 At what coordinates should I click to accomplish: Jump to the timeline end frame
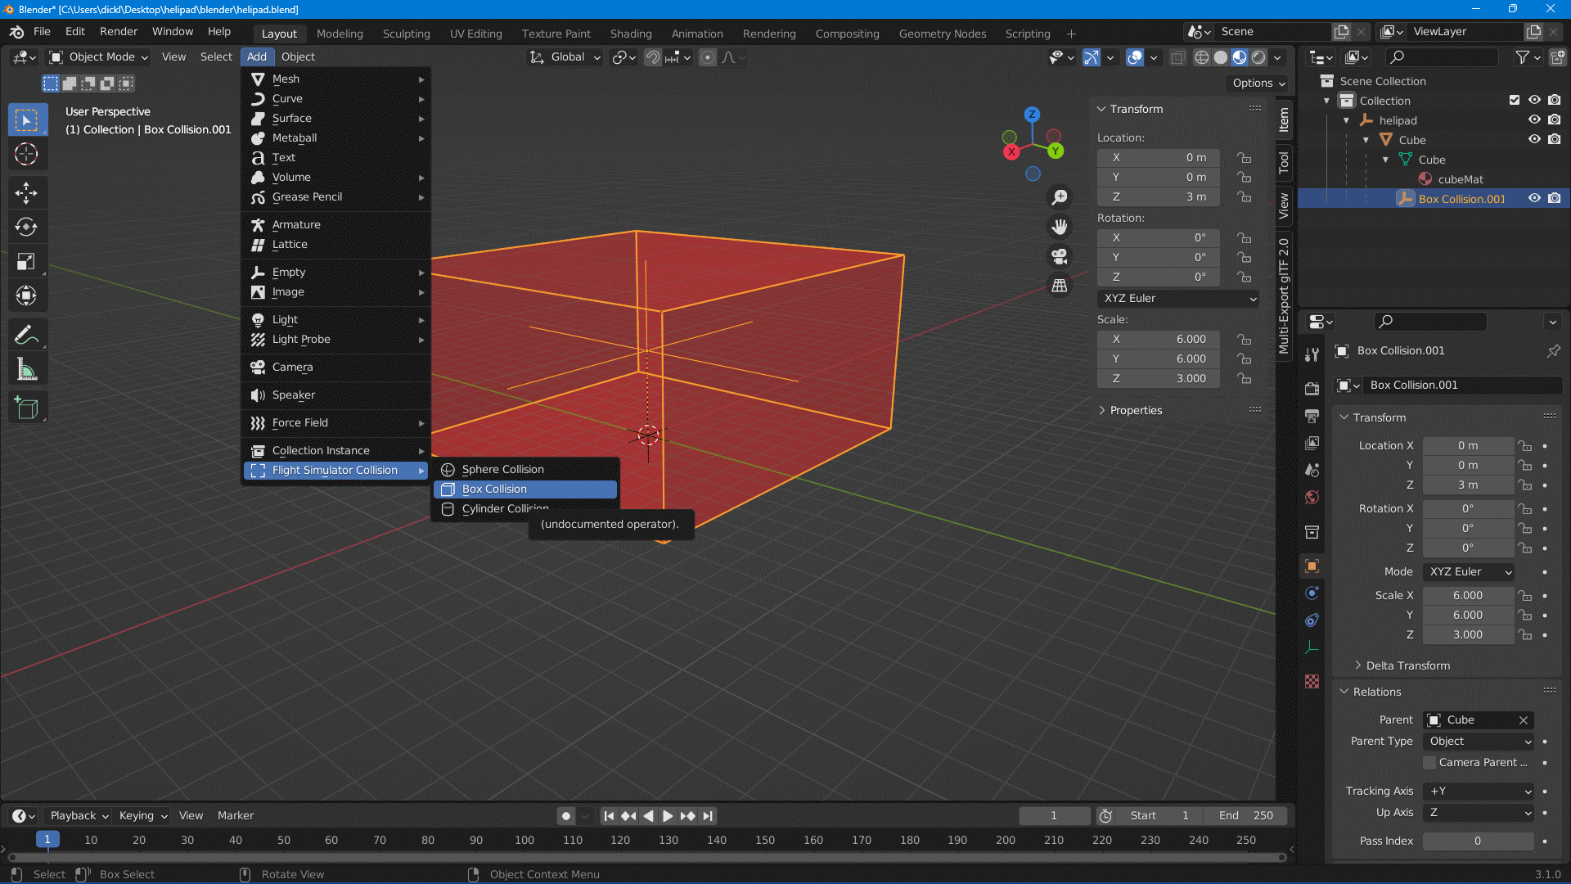(x=708, y=816)
